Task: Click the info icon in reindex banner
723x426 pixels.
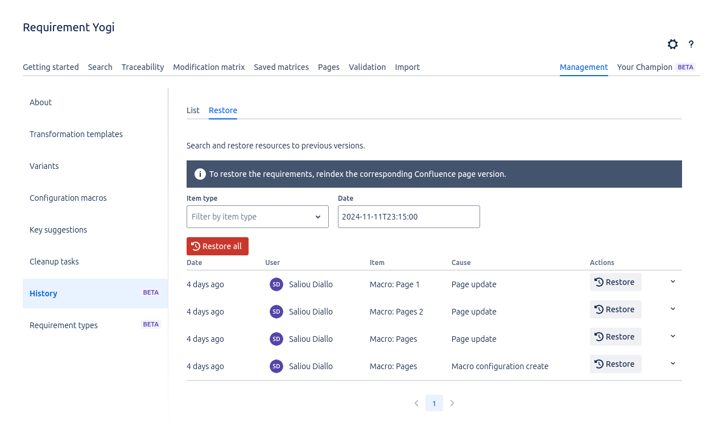Action: click(200, 174)
